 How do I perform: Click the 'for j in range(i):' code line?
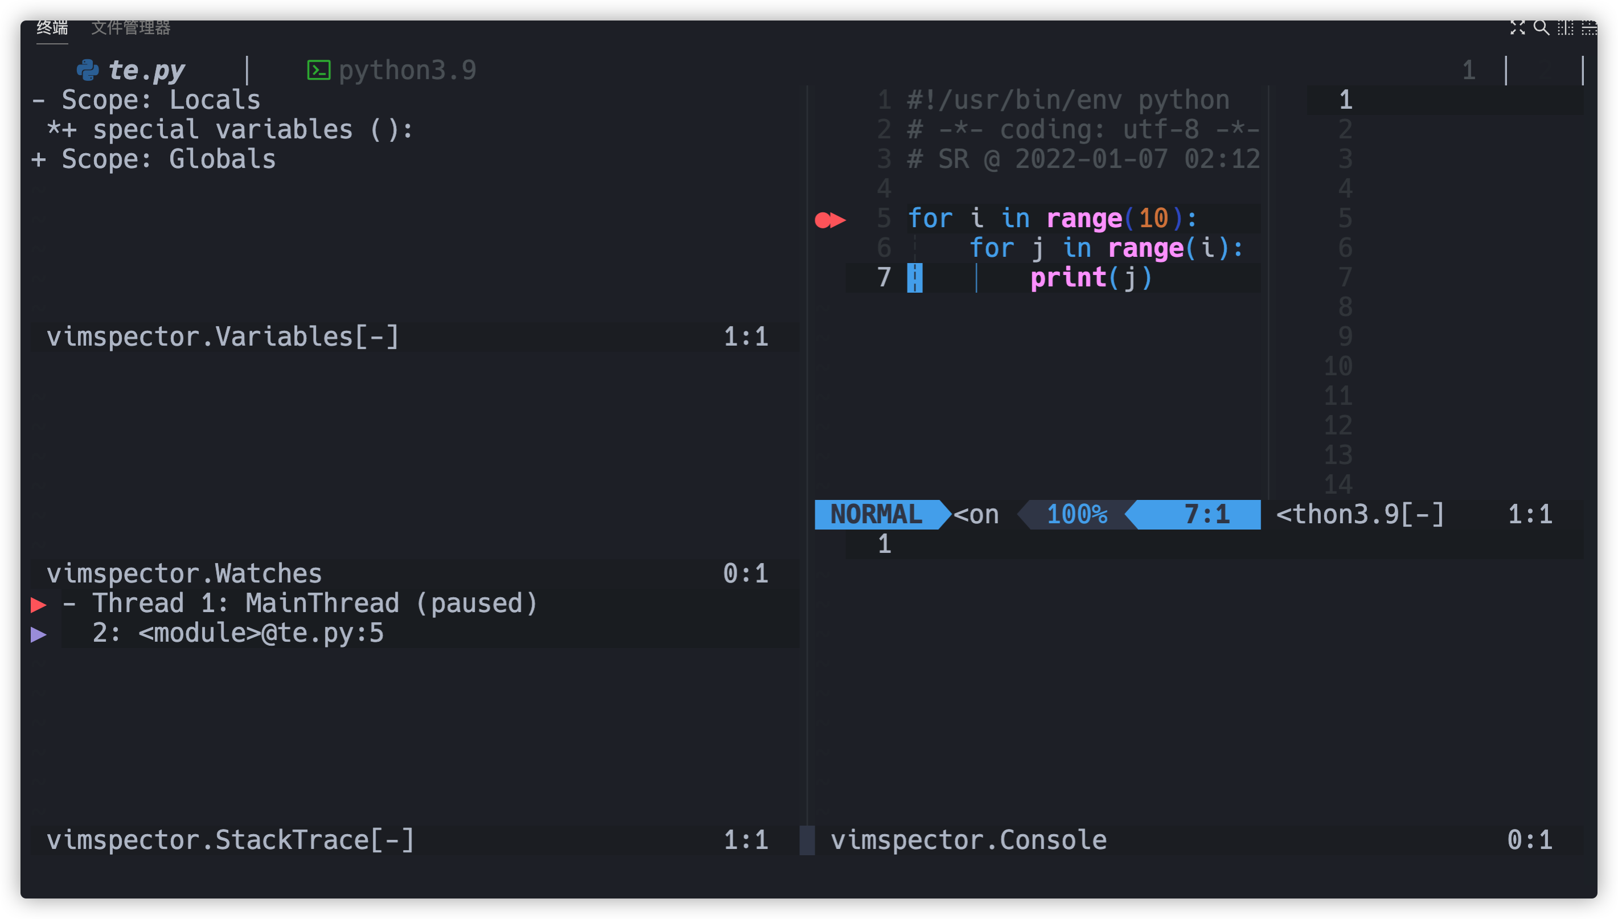[x=1106, y=248]
